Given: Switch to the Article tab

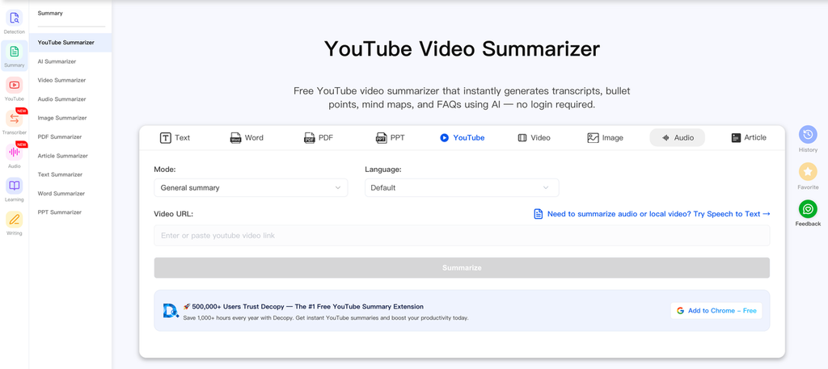Looking at the screenshot, I should pos(749,137).
